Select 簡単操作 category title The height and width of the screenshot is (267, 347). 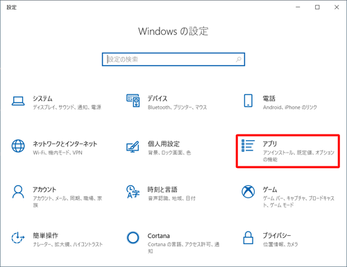(x=45, y=236)
